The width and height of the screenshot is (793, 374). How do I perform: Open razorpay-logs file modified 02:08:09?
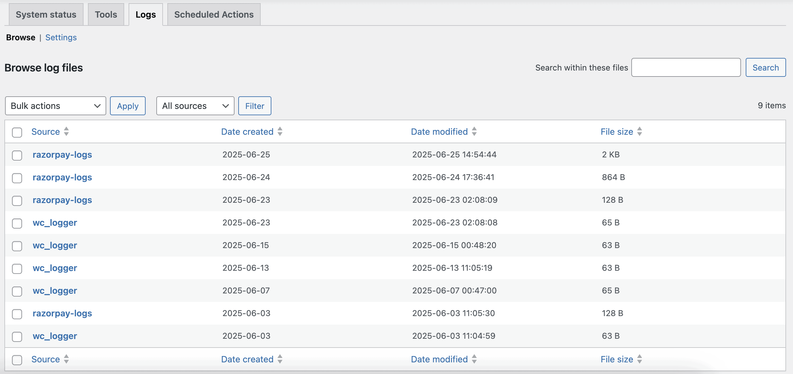[x=62, y=200]
